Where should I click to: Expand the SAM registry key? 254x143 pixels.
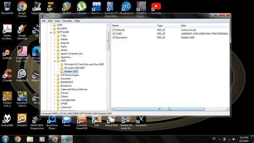51,25
